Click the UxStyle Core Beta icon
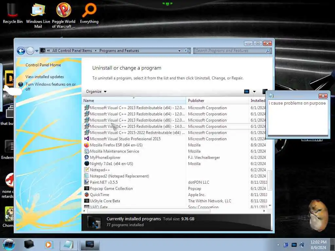Viewport: 335px width, 251px height. point(86,201)
